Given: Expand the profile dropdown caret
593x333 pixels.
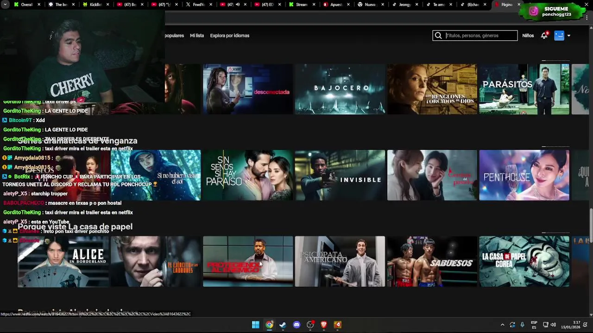Looking at the screenshot, I should point(568,36).
